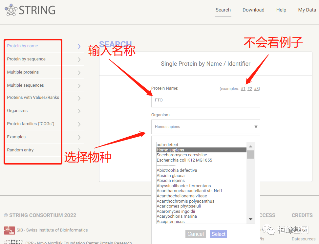Select Protein by sequence option
This screenshot has height=244, width=319.
26,59
